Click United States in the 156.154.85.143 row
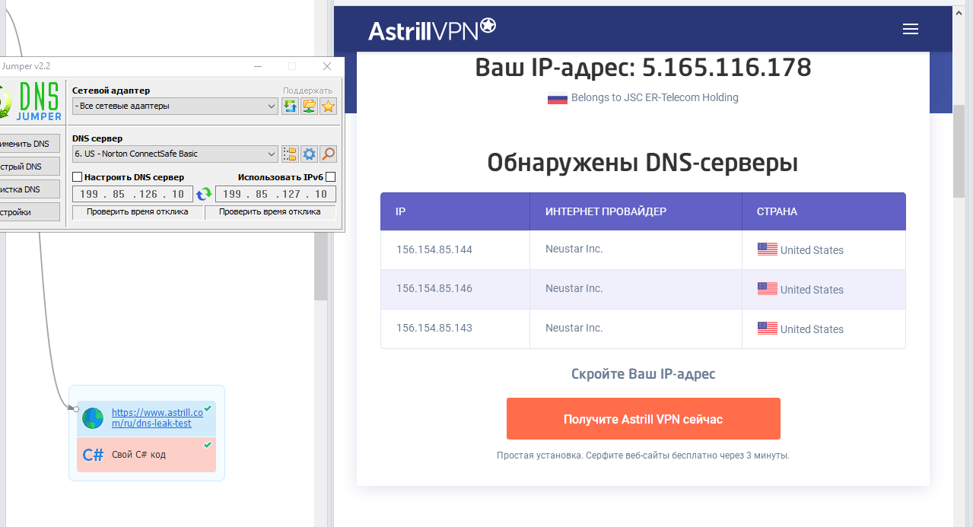Image resolution: width=973 pixels, height=527 pixels. pyautogui.click(x=812, y=329)
